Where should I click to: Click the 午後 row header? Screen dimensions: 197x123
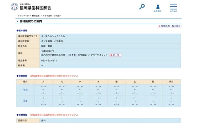(25, 101)
